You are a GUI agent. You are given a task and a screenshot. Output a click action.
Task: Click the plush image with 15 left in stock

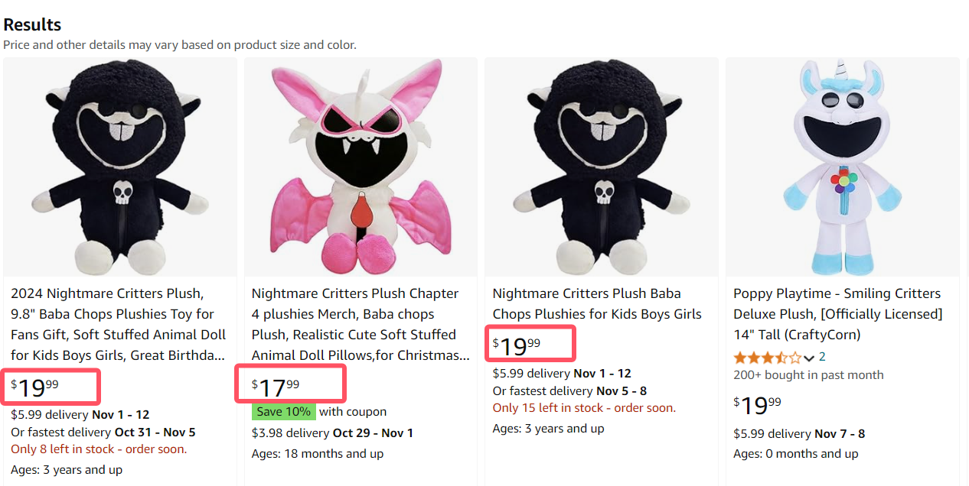point(602,167)
